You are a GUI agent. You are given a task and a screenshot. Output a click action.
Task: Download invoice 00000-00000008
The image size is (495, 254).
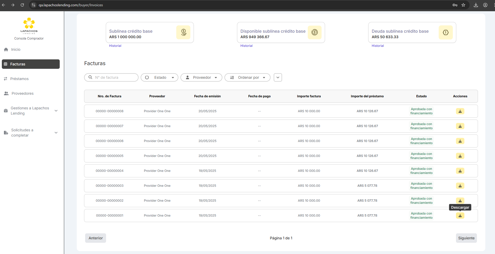pyautogui.click(x=460, y=111)
